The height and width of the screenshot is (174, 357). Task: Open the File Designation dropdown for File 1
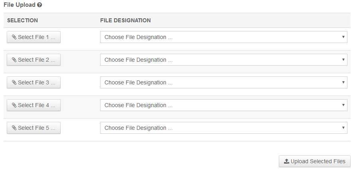pos(223,37)
